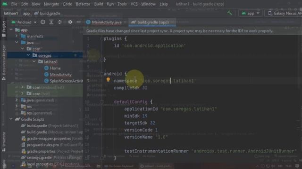Select SplashScreenActivity class in tree
The image size is (302, 169).
(x=64, y=81)
